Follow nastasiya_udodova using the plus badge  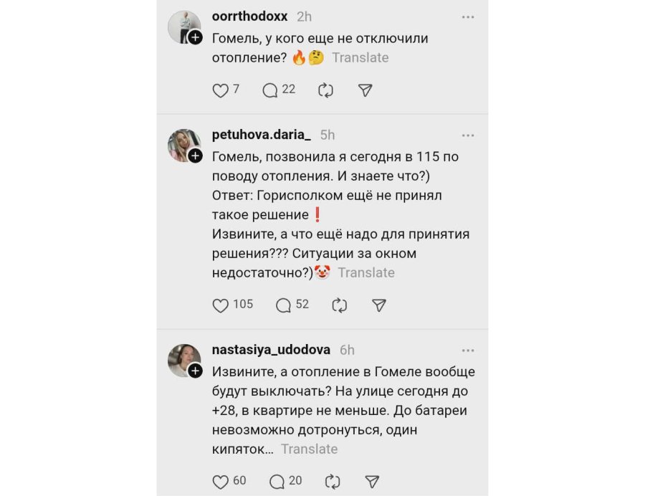click(195, 371)
